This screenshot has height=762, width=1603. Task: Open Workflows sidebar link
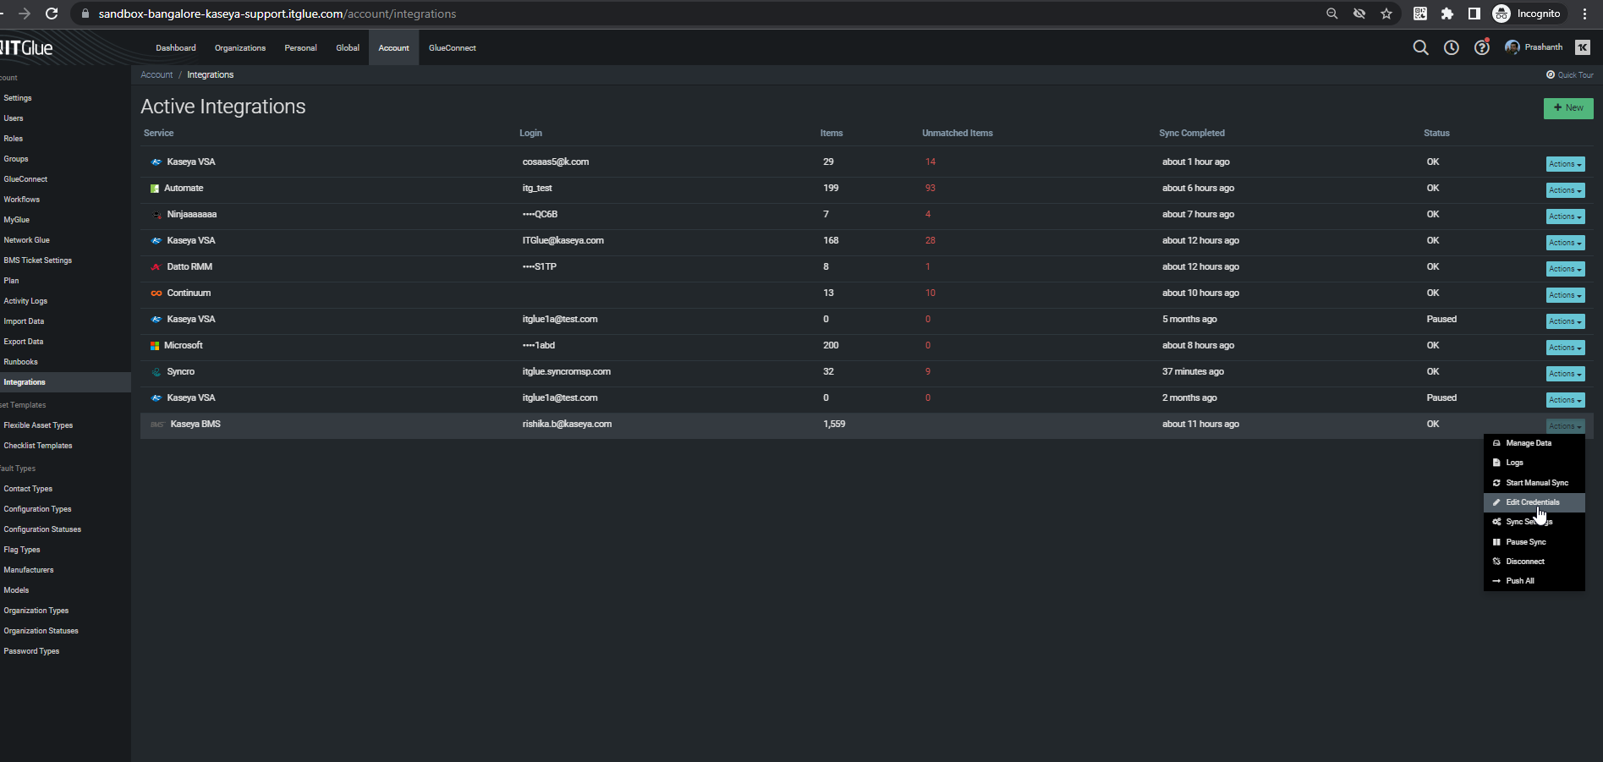click(x=22, y=200)
